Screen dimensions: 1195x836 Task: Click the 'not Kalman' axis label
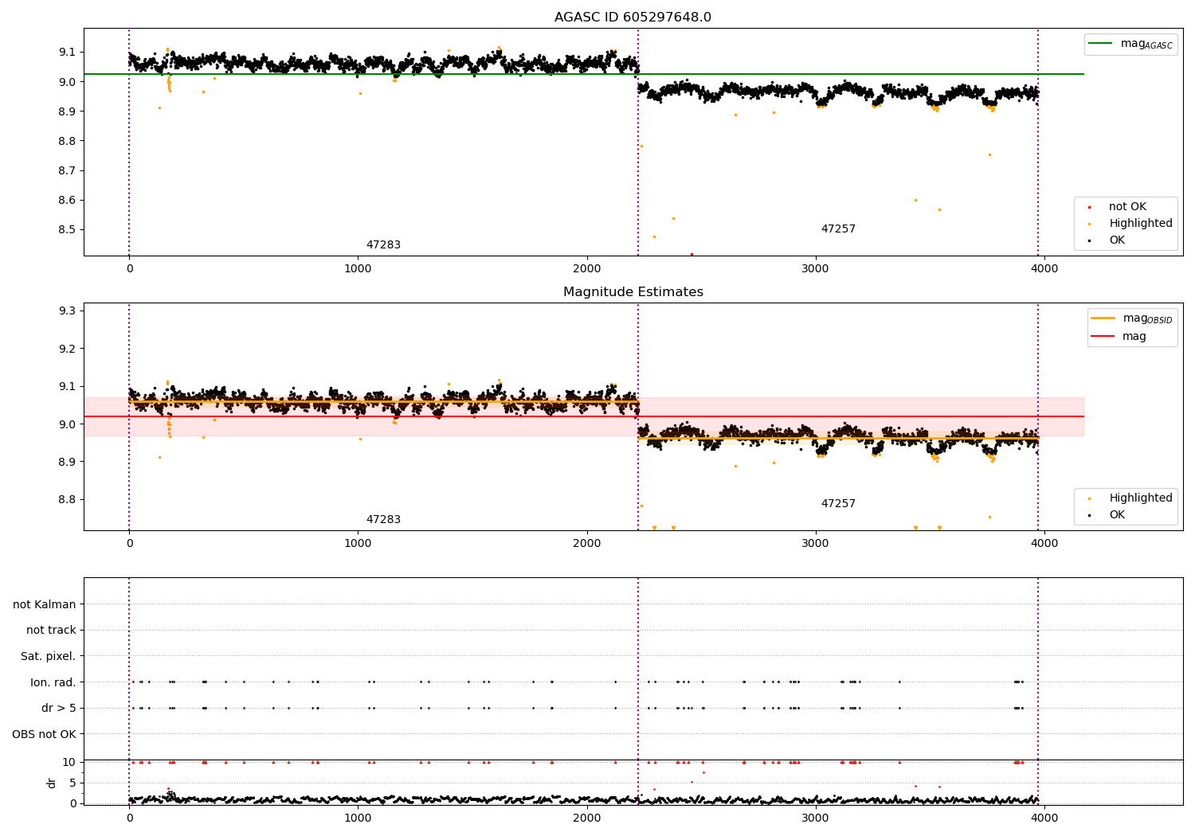point(45,605)
